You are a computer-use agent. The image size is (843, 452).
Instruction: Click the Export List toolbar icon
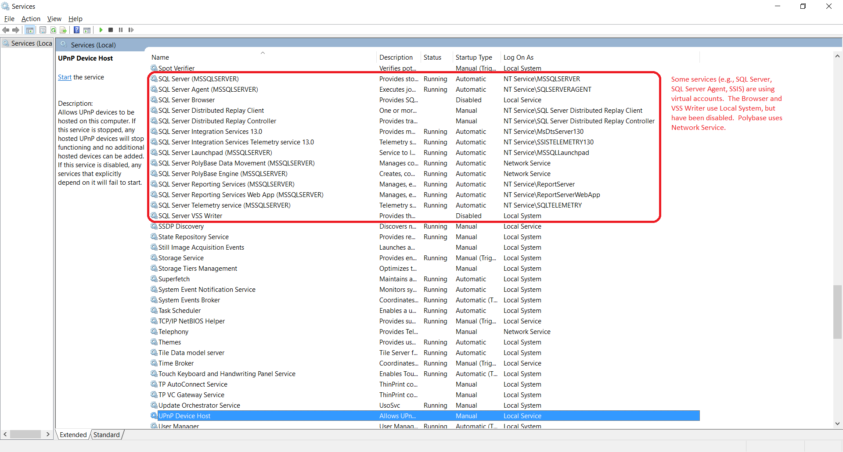coord(63,30)
